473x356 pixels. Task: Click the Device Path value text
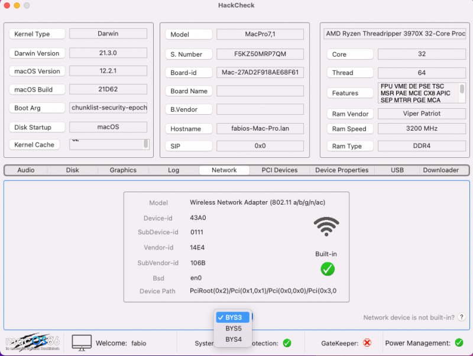[x=263, y=291]
